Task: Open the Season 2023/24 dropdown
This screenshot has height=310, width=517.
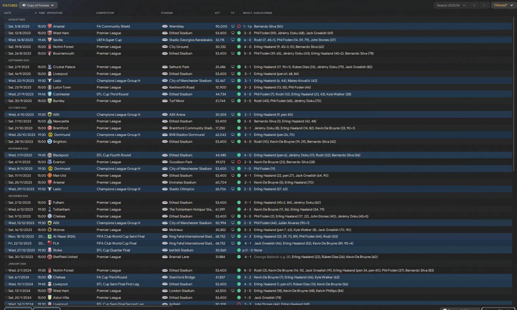Action: pyautogui.click(x=451, y=5)
